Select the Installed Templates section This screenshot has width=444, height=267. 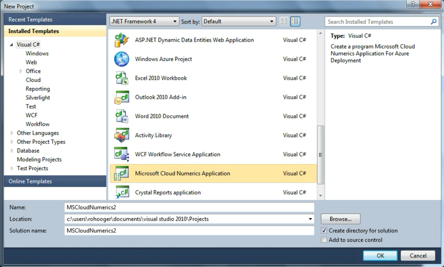pos(55,31)
